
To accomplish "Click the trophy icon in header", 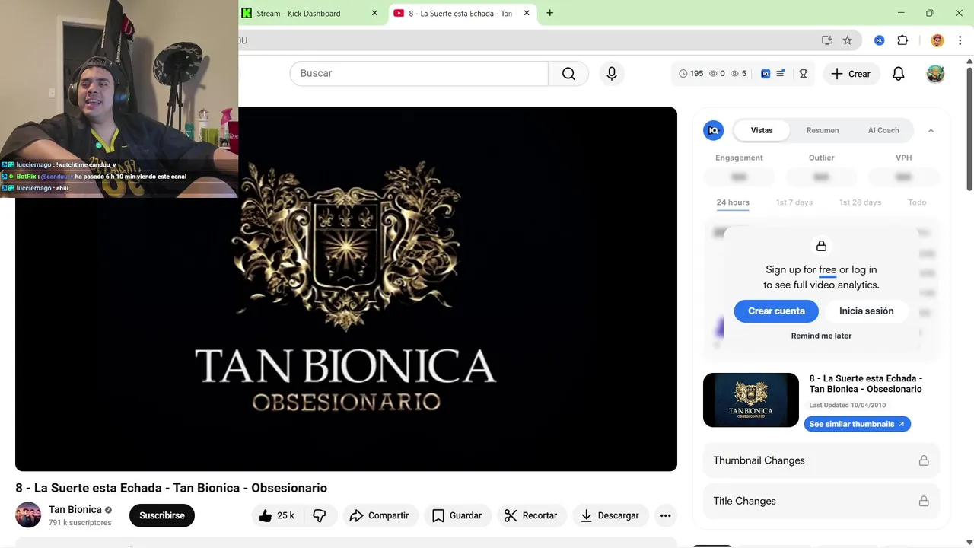I will 803,74.
